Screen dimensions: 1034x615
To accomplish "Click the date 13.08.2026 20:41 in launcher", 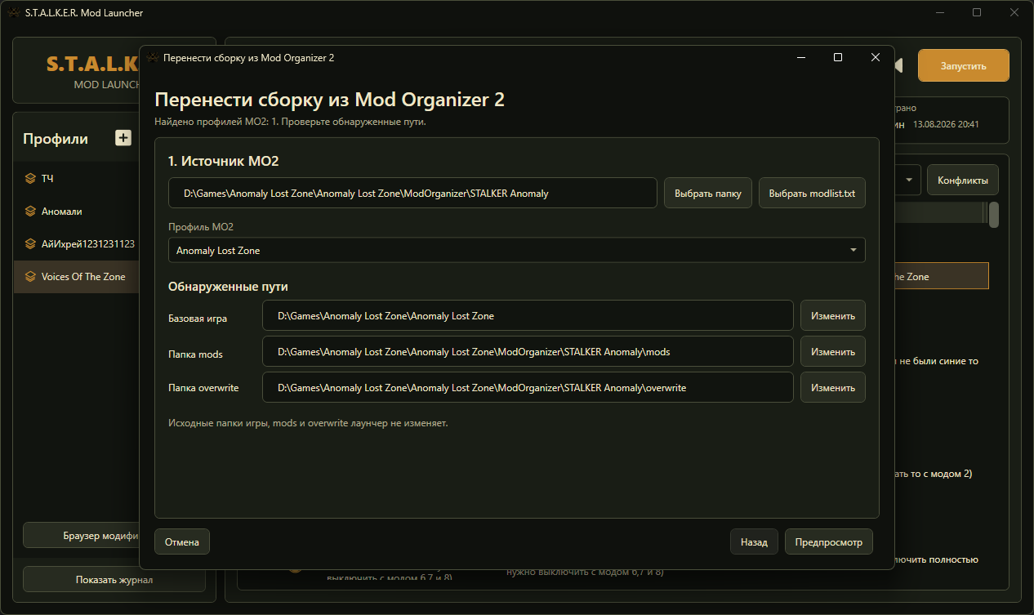I will 946,124.
